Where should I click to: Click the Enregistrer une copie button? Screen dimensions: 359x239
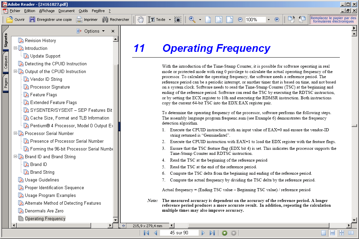51,20
